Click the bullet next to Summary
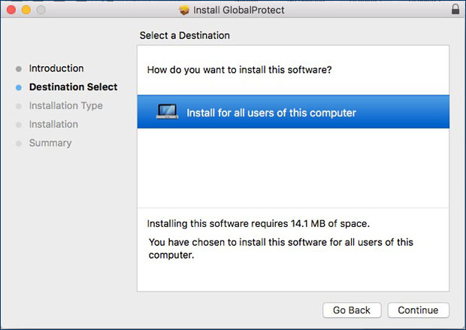The image size is (466, 330). (x=19, y=144)
